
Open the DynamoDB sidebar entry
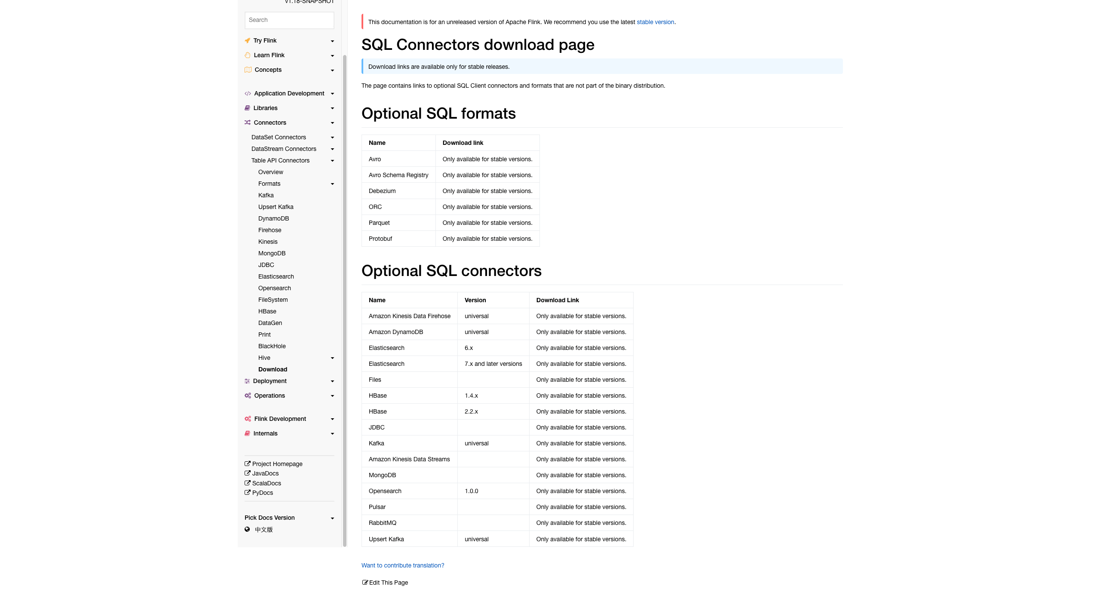click(273, 218)
